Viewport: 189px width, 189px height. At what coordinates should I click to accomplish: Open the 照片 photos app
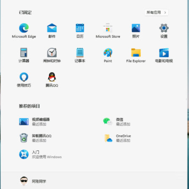136,31
